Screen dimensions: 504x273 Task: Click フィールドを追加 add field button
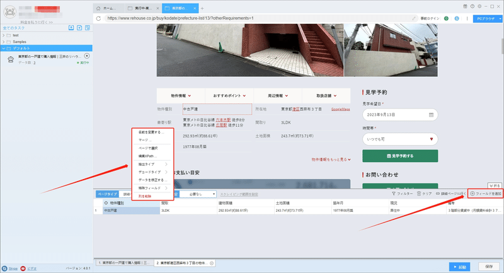click(x=485, y=194)
